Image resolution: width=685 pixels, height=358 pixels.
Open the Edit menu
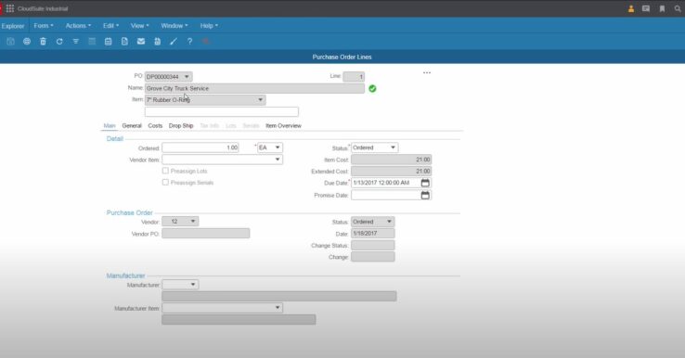pos(110,26)
